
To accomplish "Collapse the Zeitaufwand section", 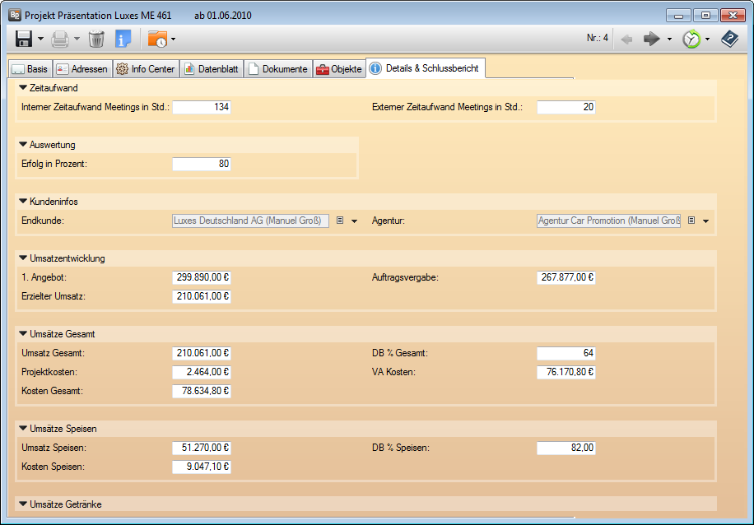I will coord(23,88).
